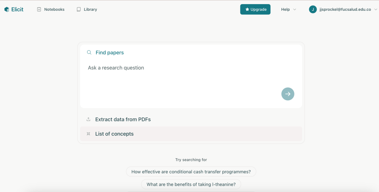379x192 pixels.
Task: Click the magnifier icon beside Find papers
Action: click(x=89, y=53)
